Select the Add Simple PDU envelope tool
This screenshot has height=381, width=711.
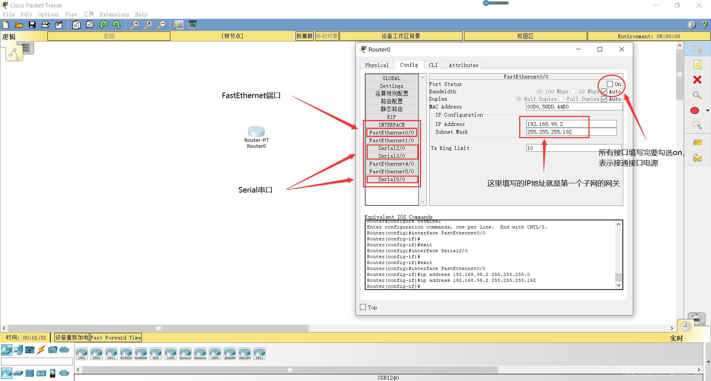coord(697,143)
